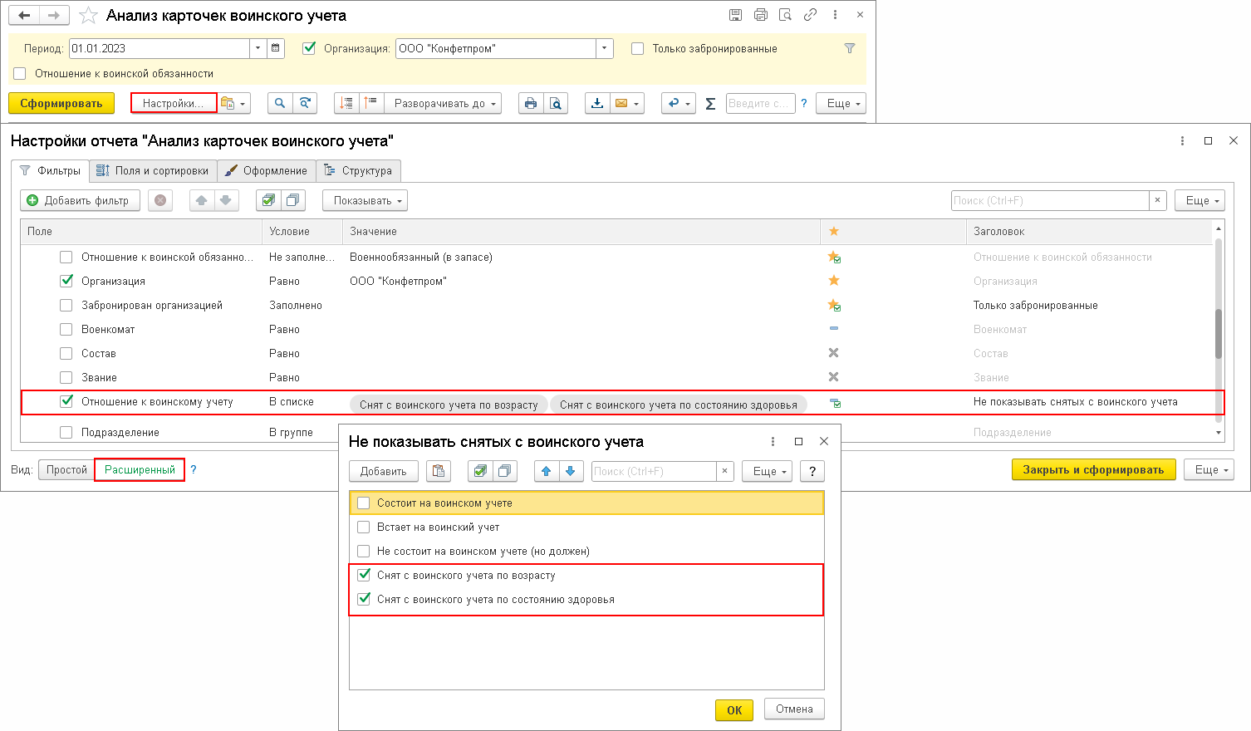Click the save (diskette) icon in title bar
Viewport: 1251px width, 731px height.
point(735,15)
